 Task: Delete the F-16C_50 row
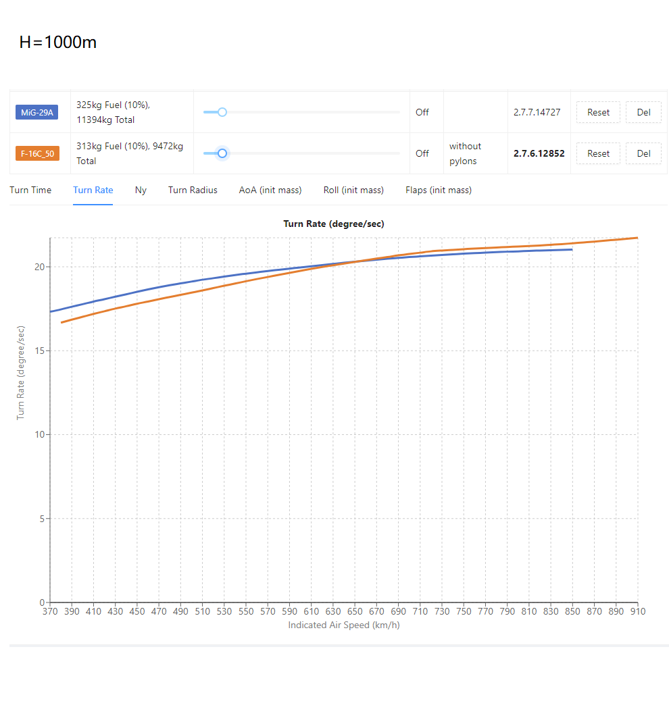(644, 154)
